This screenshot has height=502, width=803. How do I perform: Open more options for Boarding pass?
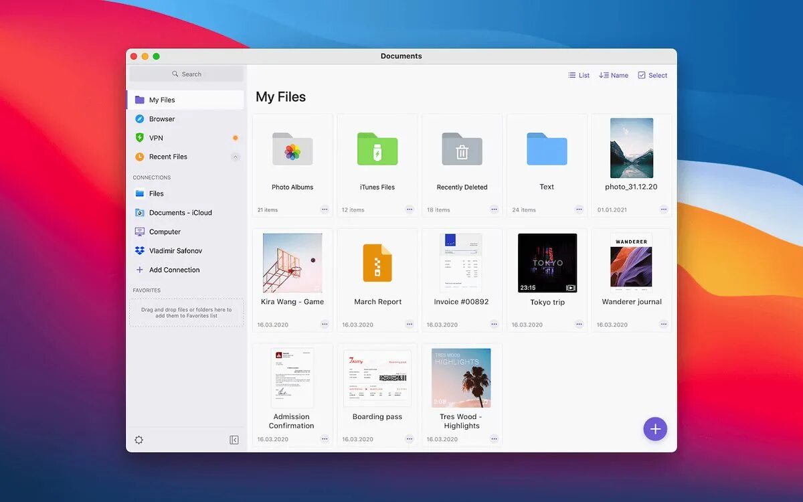tap(410, 439)
